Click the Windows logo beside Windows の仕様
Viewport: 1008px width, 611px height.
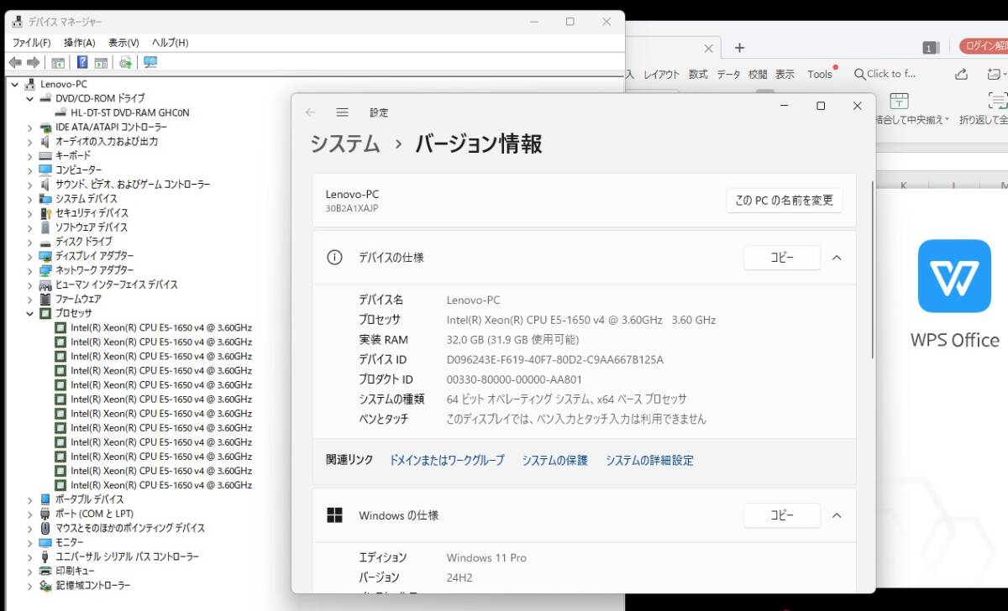334,514
